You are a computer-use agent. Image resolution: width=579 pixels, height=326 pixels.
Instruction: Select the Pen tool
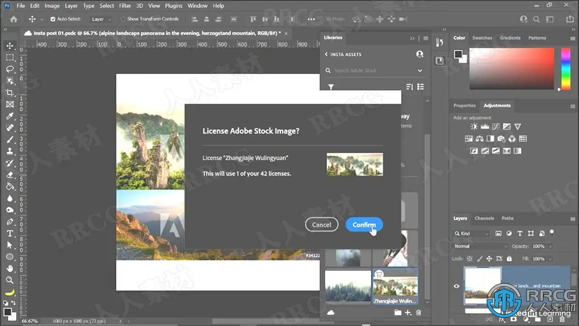9,222
